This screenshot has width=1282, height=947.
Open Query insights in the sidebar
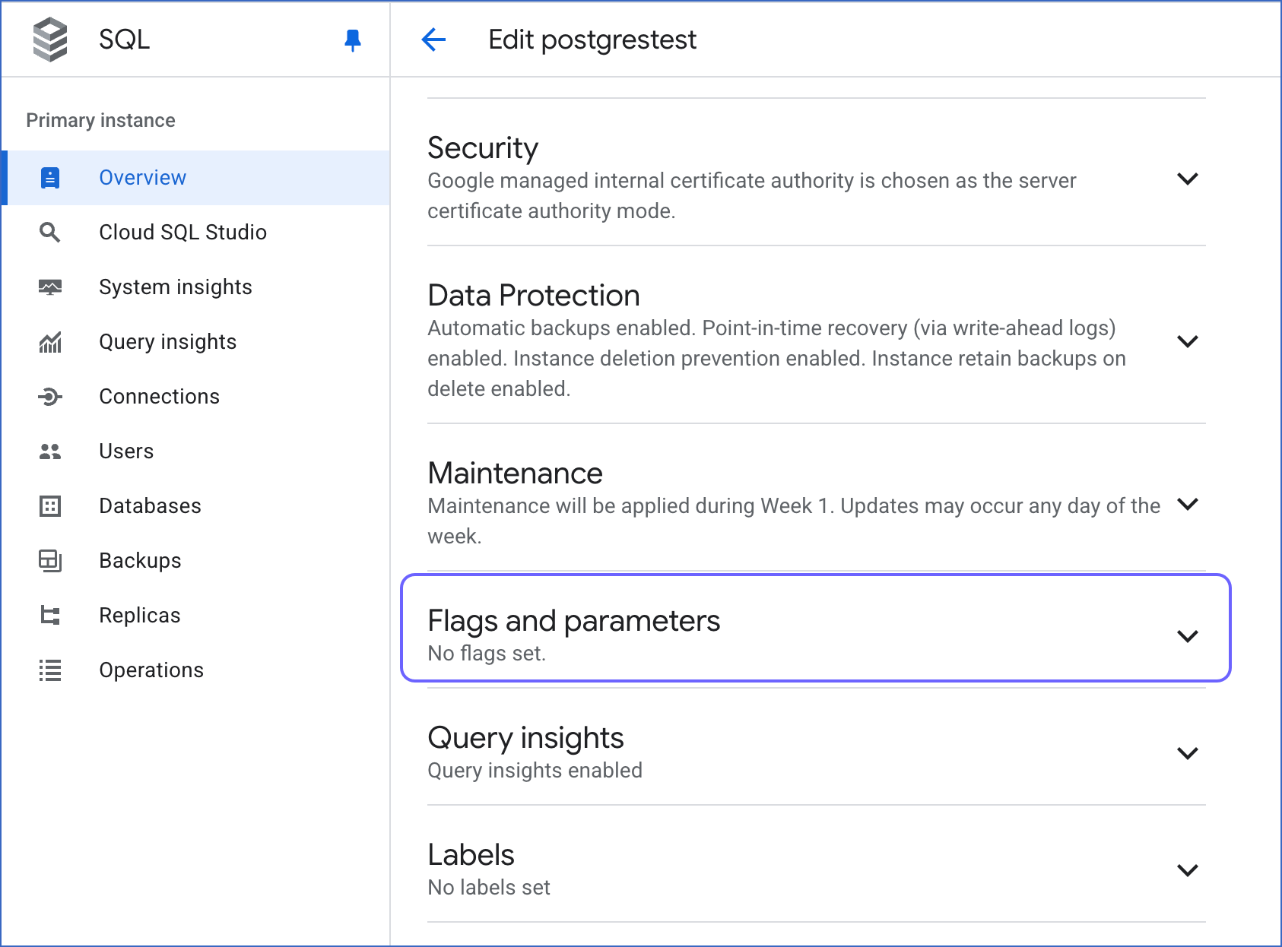pos(195,342)
